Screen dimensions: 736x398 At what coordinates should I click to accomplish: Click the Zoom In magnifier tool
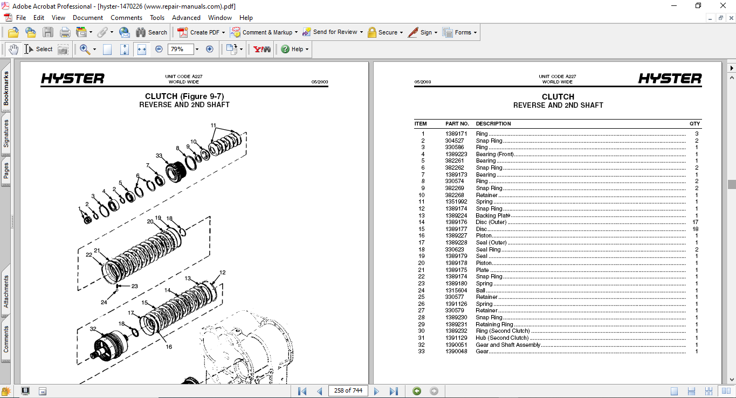(x=85, y=49)
